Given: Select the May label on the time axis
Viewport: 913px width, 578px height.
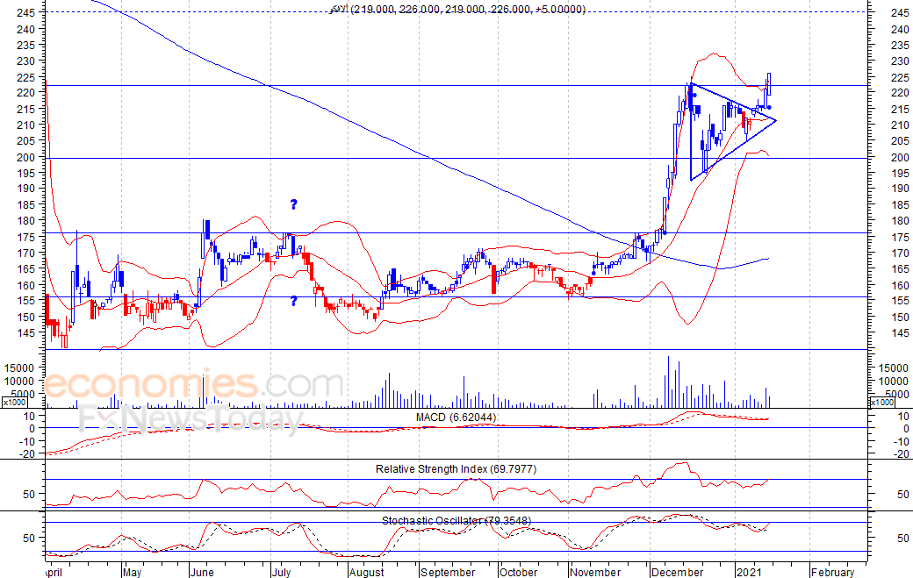Looking at the screenshot, I should (132, 572).
